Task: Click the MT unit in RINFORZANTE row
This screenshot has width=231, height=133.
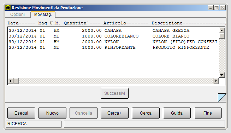Action: pos(57,47)
